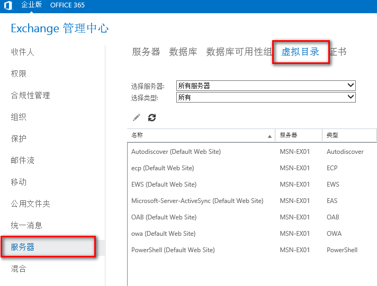Open 公用文件夹 in the sidebar

tap(30, 204)
